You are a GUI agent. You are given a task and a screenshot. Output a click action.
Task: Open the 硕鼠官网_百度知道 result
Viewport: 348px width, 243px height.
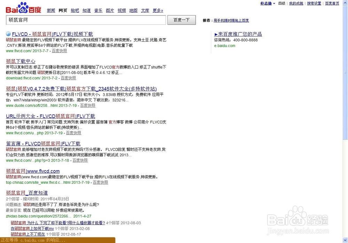27,193
